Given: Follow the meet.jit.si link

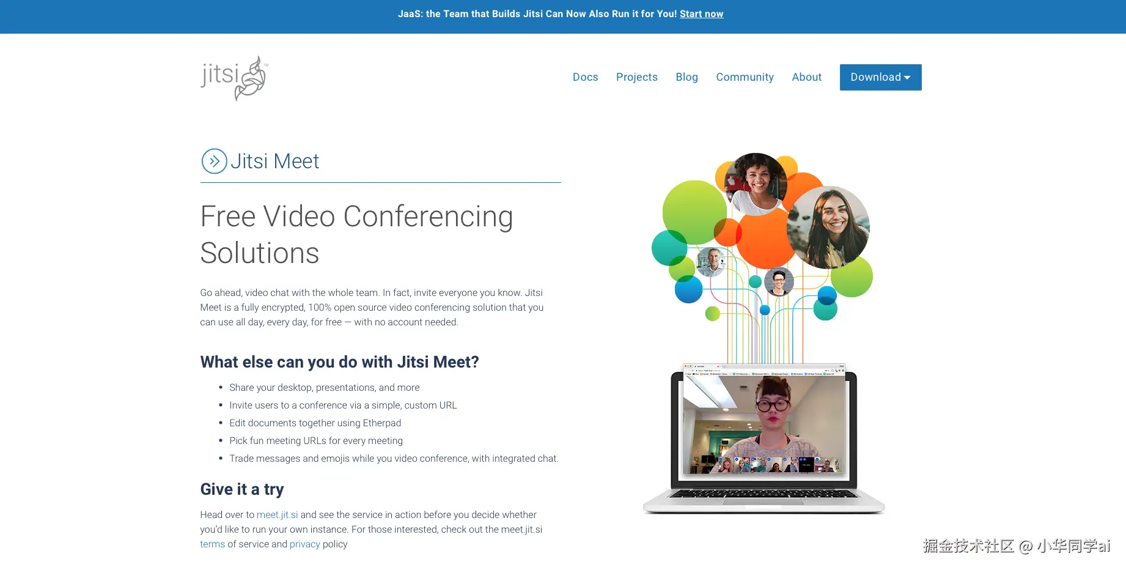Looking at the screenshot, I should coord(277,515).
